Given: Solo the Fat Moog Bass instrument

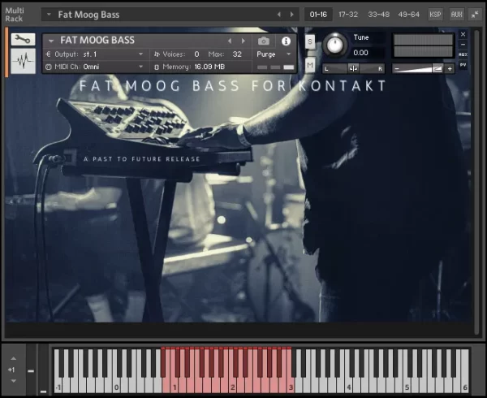Looking at the screenshot, I should tap(310, 41).
